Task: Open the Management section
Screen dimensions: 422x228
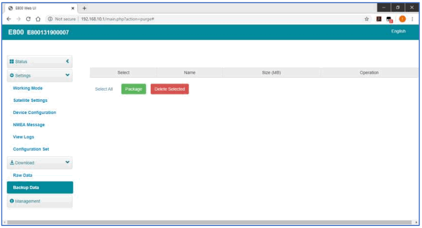Action: click(x=40, y=201)
